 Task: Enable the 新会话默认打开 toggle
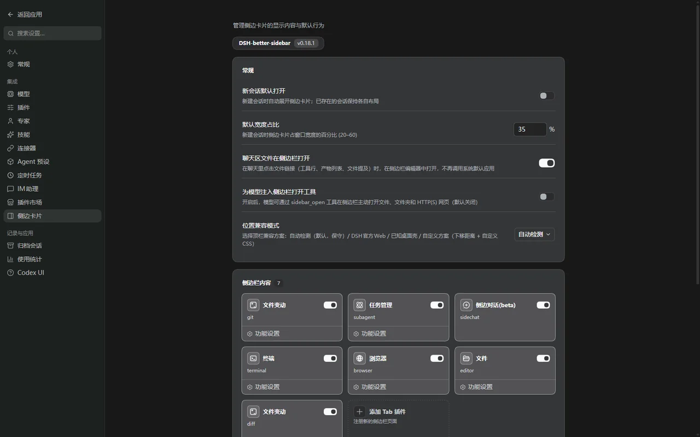tap(547, 96)
